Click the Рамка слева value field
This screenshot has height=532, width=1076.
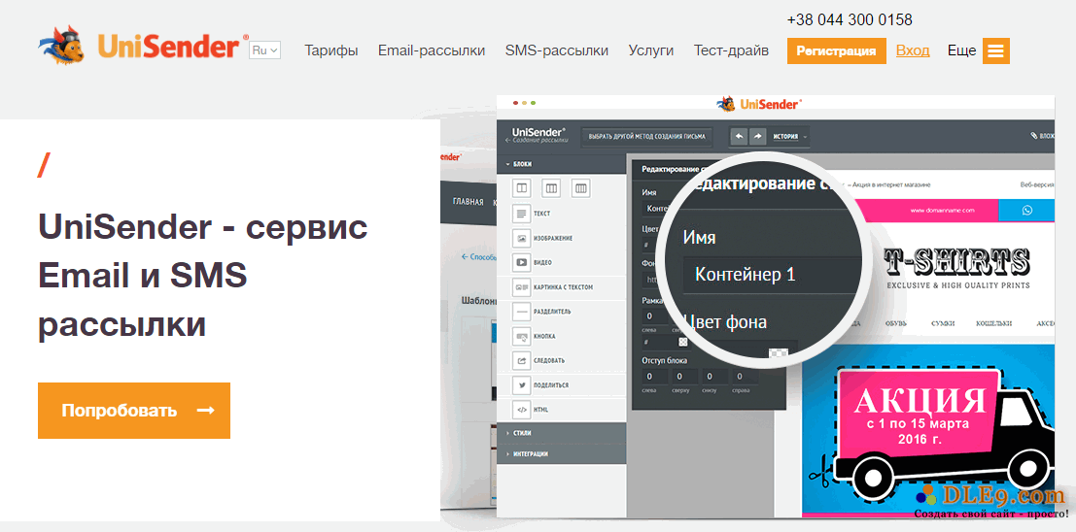(654, 316)
